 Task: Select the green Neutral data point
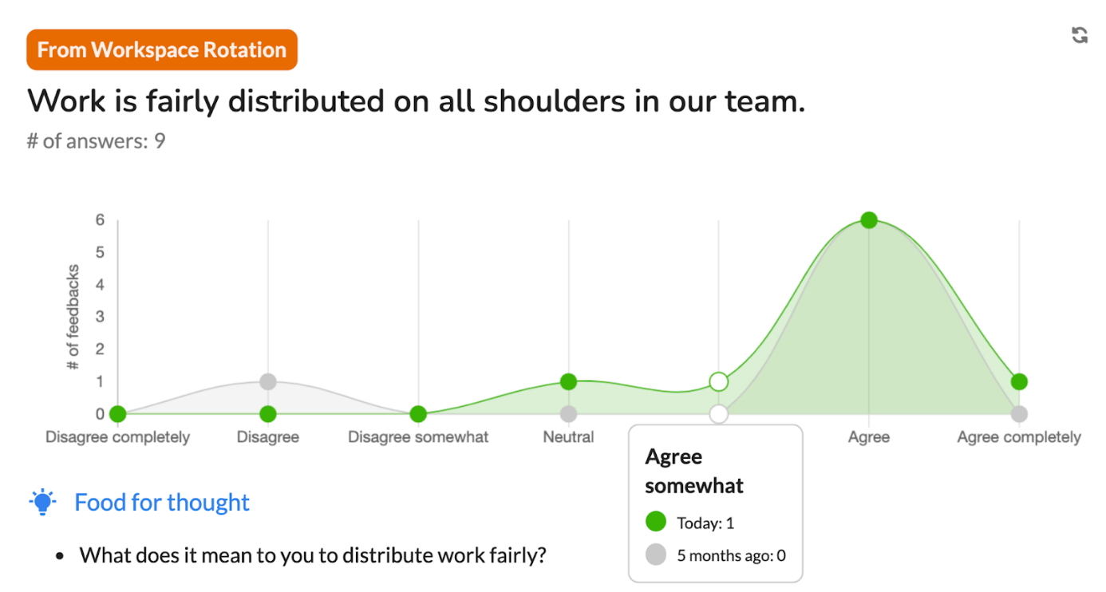(568, 382)
